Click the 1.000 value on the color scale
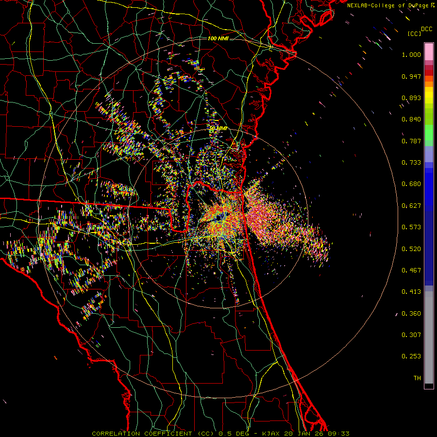 coord(411,54)
